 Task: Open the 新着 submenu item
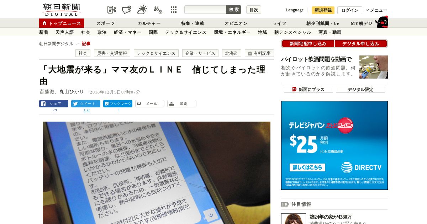(x=44, y=32)
